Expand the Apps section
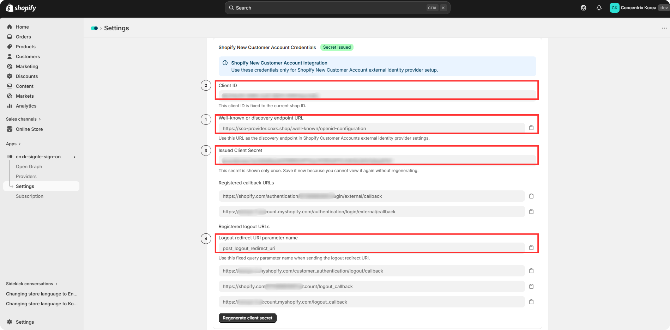 point(13,144)
